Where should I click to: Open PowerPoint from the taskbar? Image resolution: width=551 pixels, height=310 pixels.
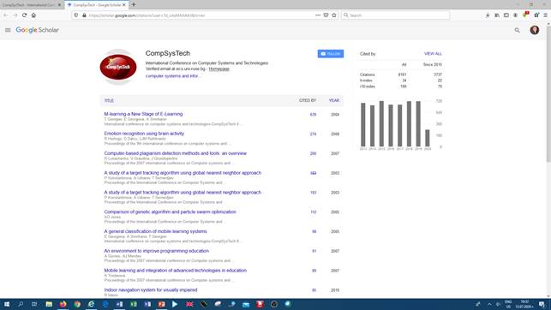161,304
